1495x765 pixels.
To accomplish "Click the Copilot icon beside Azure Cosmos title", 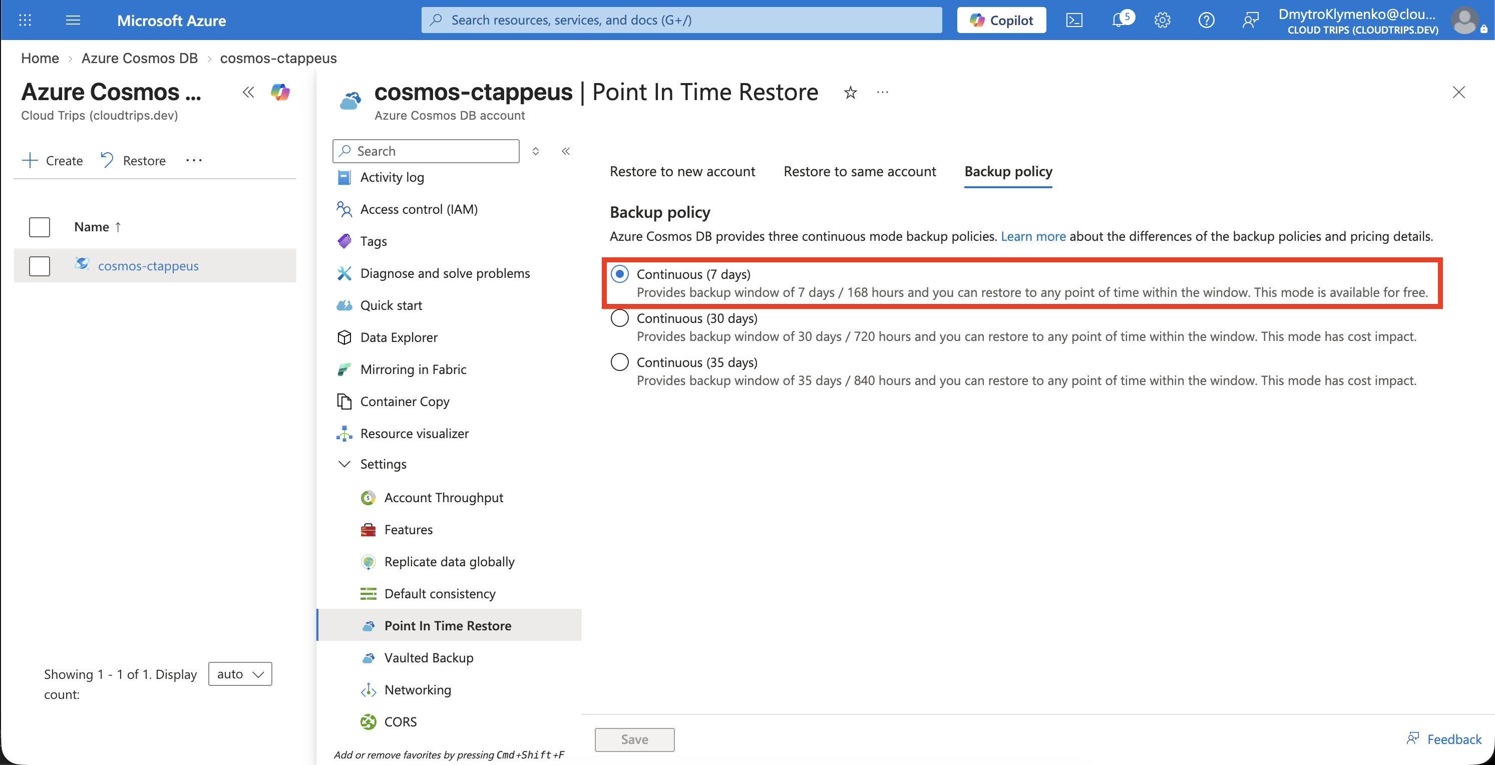I will click(280, 92).
